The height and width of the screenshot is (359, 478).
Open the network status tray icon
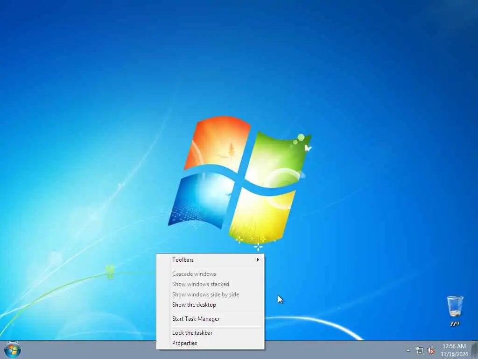pos(420,350)
